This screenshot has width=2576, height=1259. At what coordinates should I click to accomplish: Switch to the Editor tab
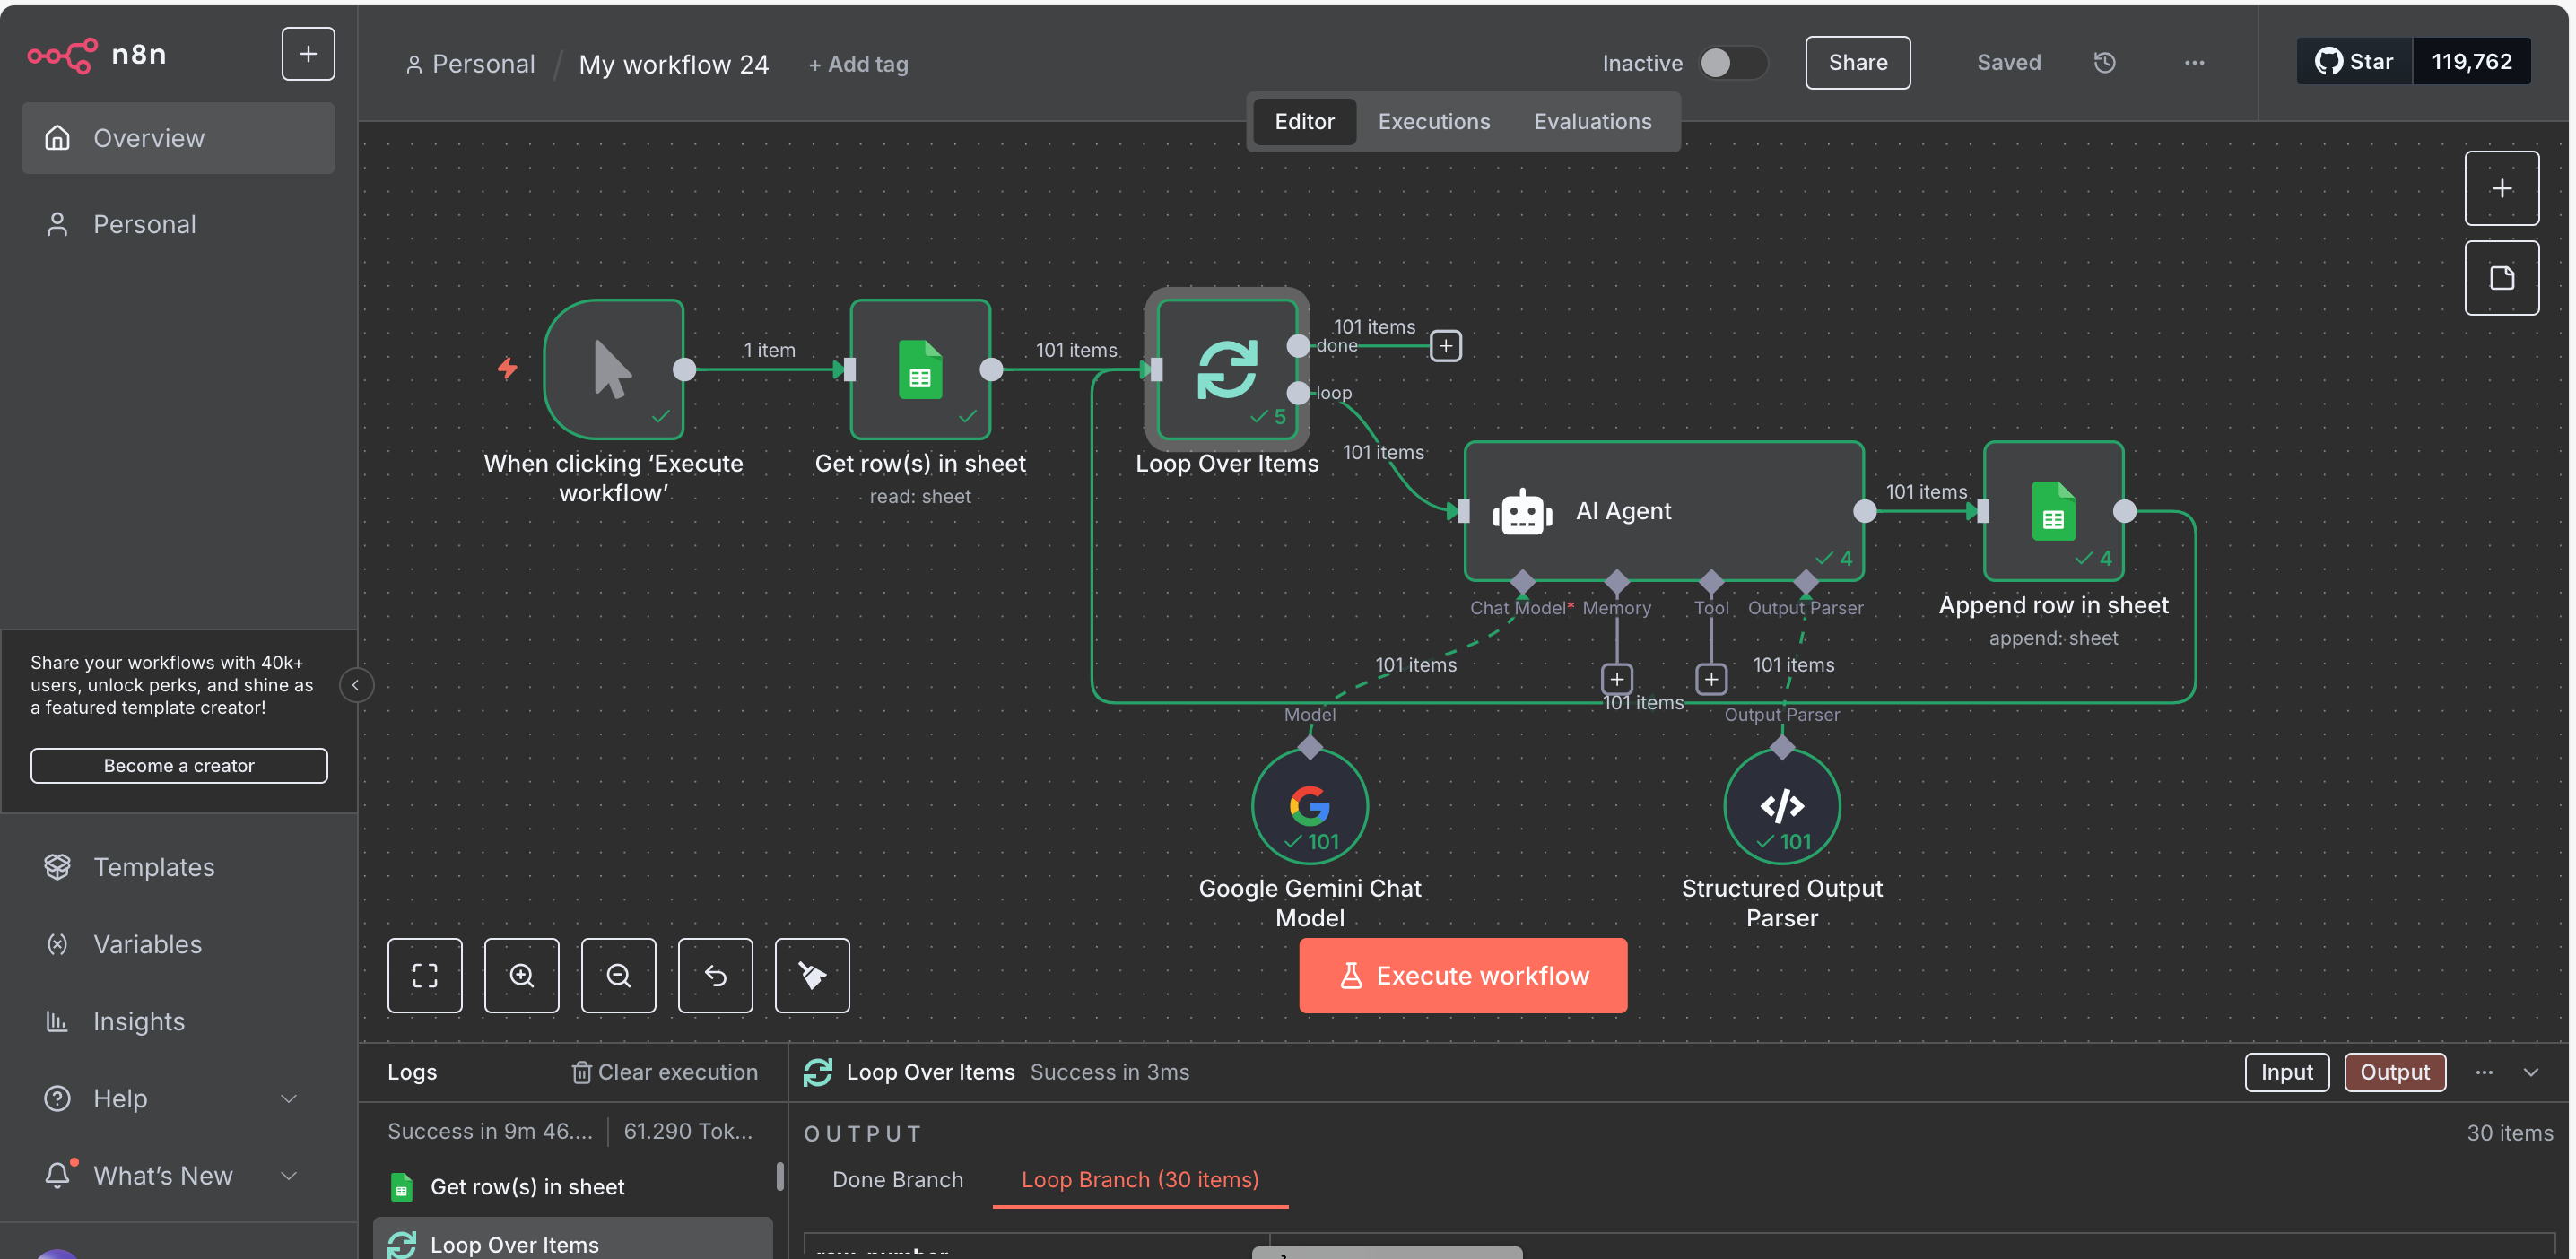tap(1304, 121)
